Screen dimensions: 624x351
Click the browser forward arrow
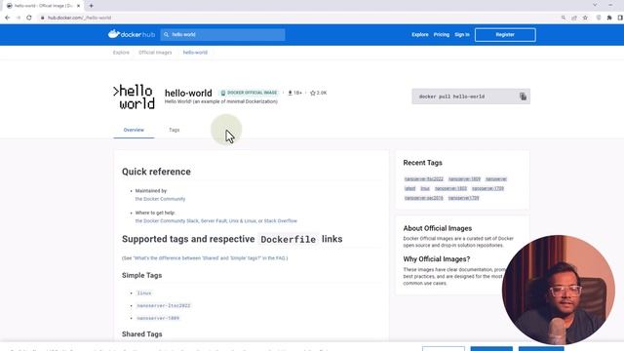pos(18,18)
